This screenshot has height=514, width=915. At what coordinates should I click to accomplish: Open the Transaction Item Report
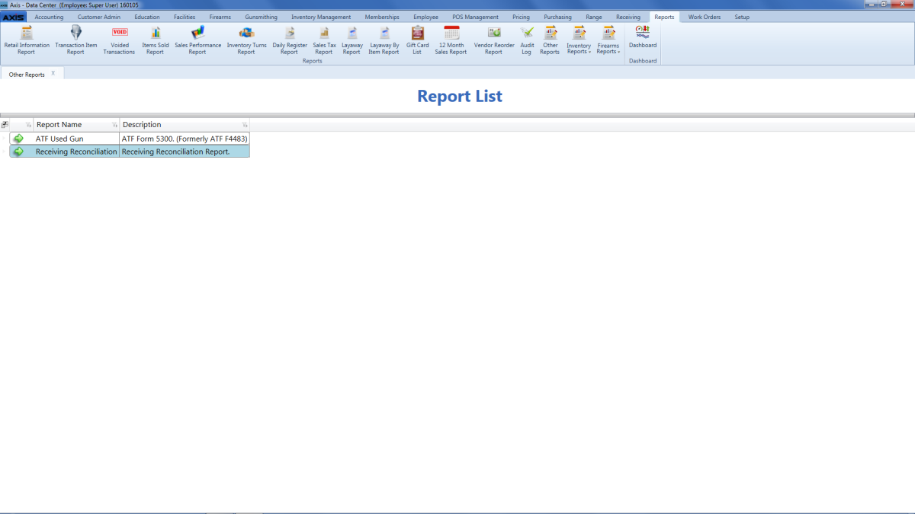tap(75, 40)
